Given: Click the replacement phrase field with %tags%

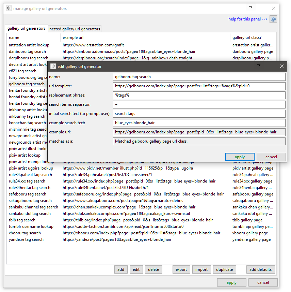Looking at the screenshot, I should (x=199, y=95).
